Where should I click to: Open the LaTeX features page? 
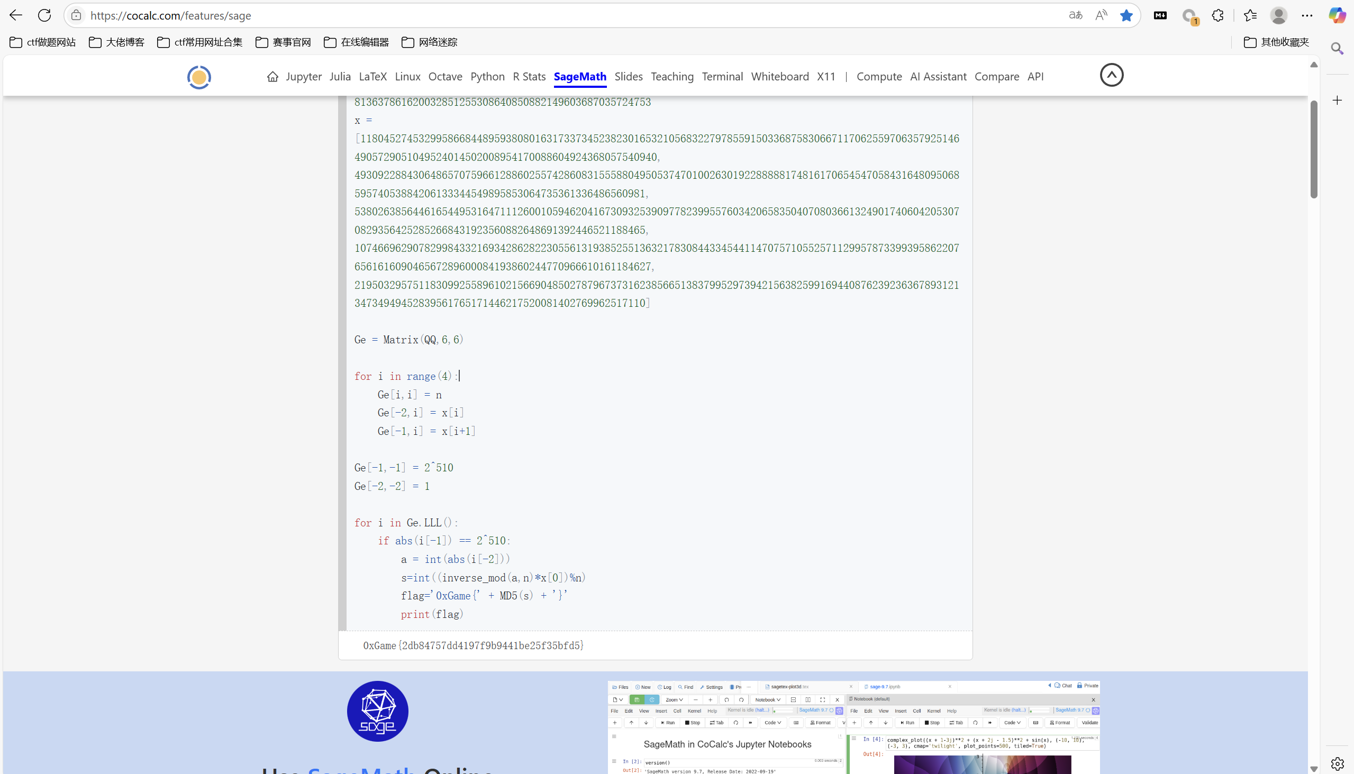point(372,77)
